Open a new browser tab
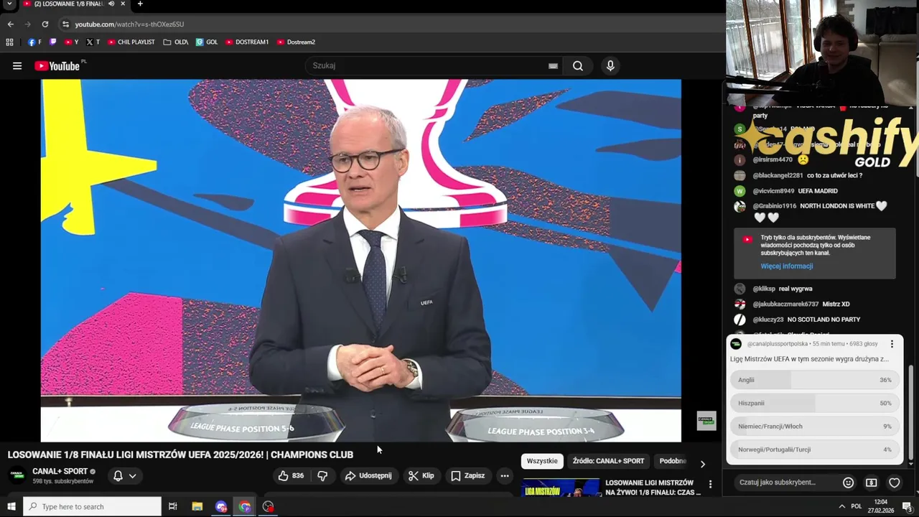This screenshot has height=517, width=919. coord(140,4)
